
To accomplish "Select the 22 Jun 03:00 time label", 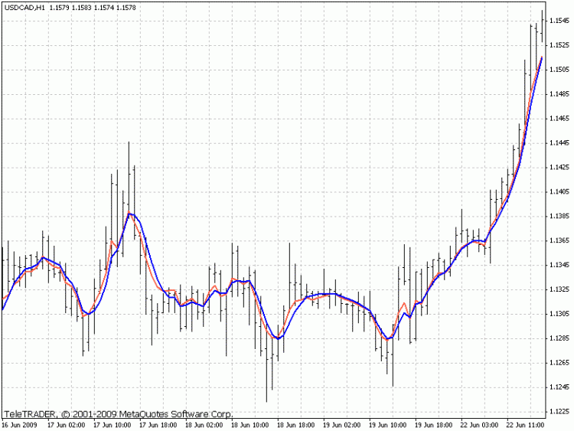I will [x=480, y=425].
